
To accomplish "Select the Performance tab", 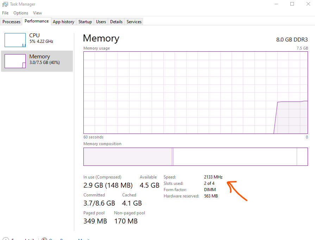I will 37,21.
